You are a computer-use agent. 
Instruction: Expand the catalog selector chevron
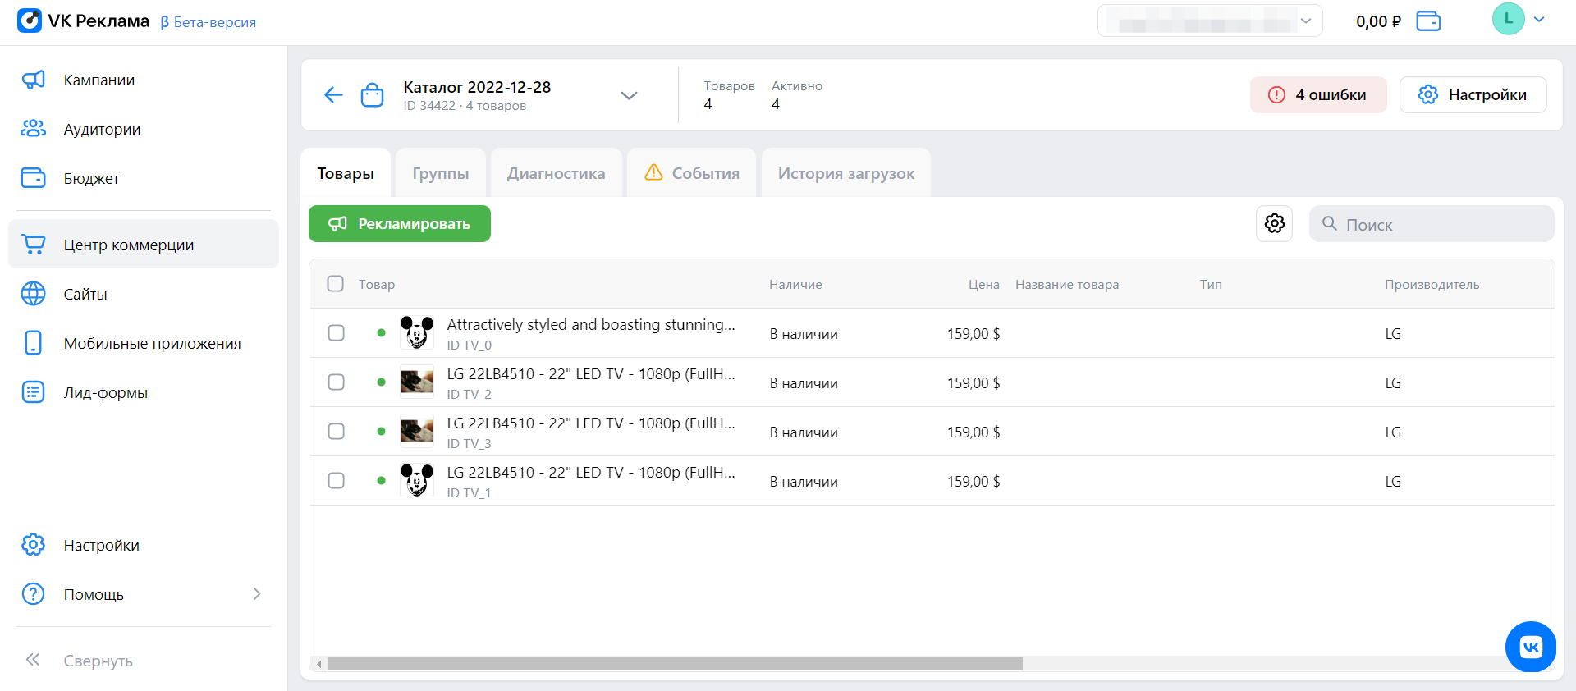point(629,95)
